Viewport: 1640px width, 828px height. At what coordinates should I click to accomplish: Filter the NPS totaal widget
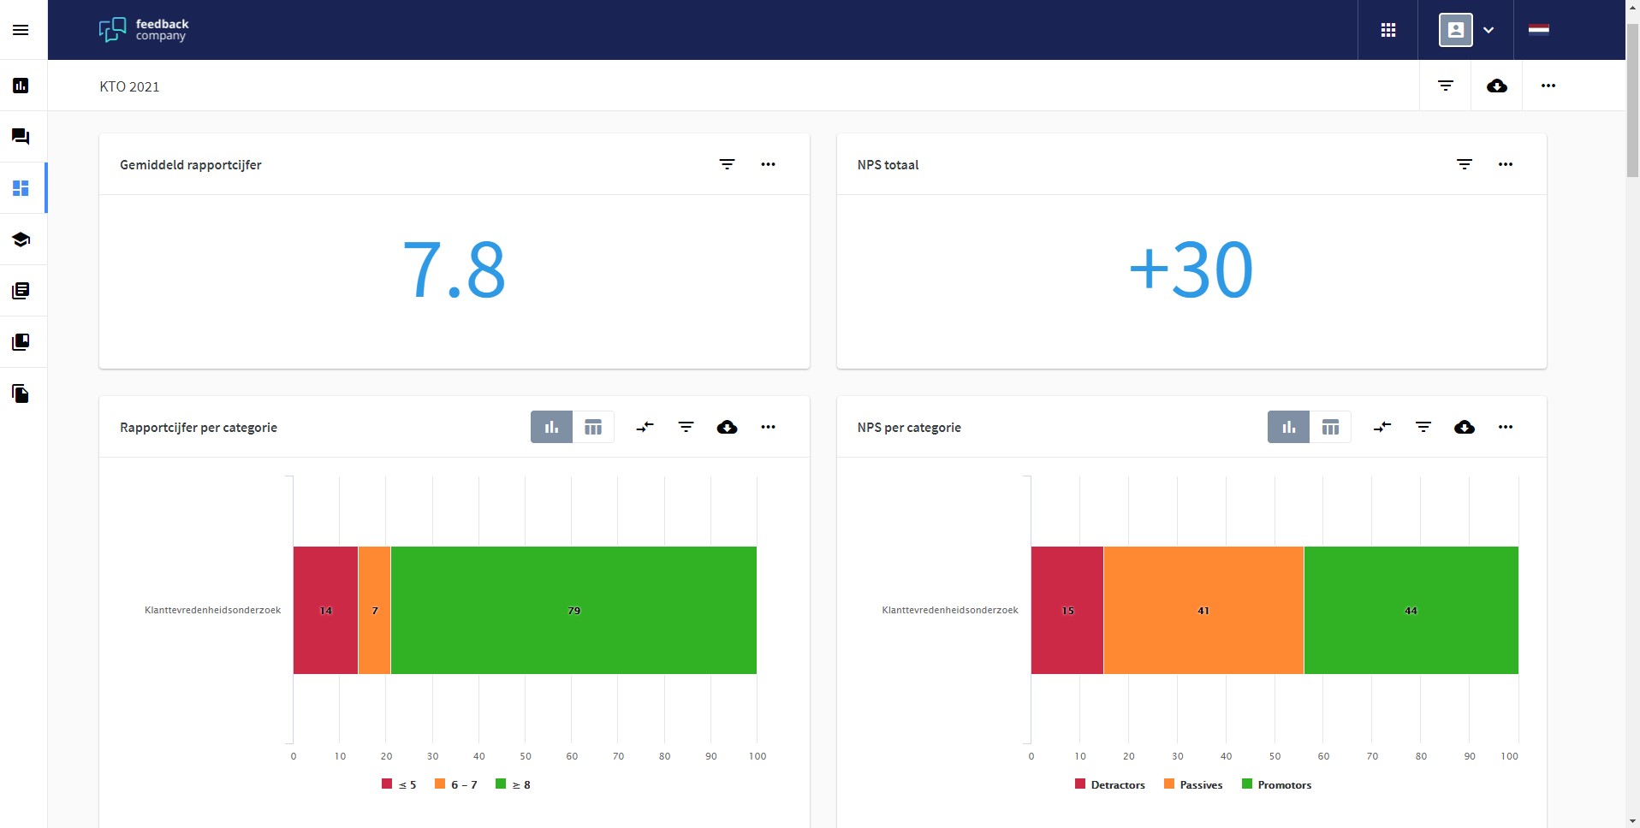[x=1465, y=164]
